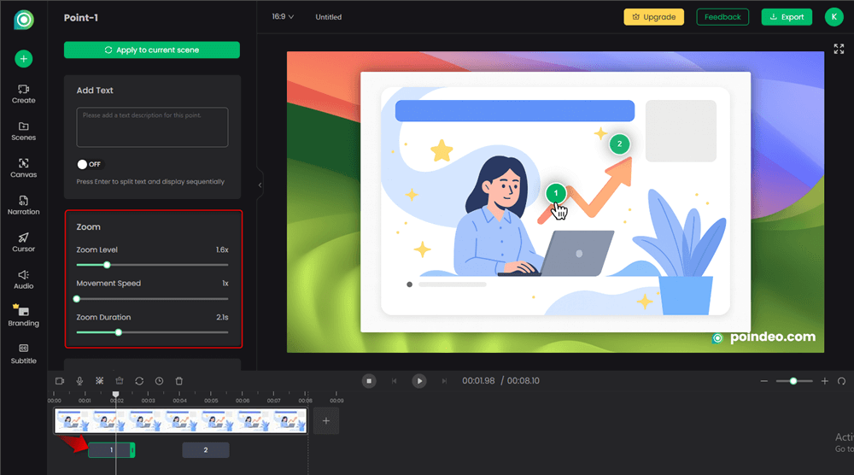Select the Canvas sidebar icon
Viewport: 854px width, 475px height.
point(24,167)
